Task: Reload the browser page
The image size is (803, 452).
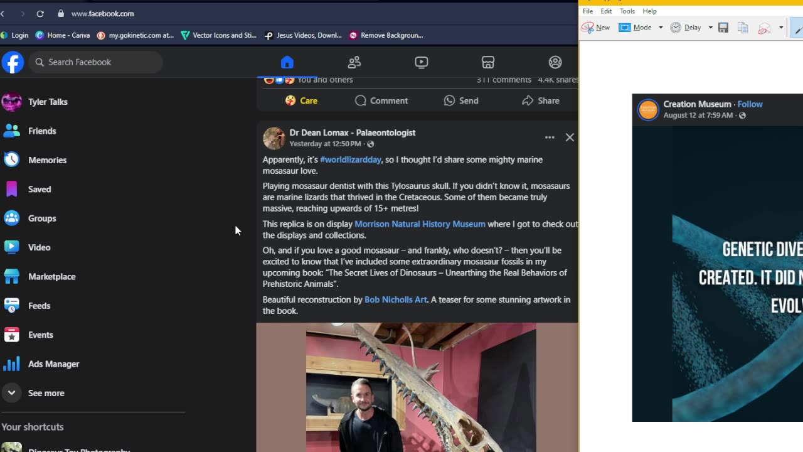Action: (x=40, y=13)
